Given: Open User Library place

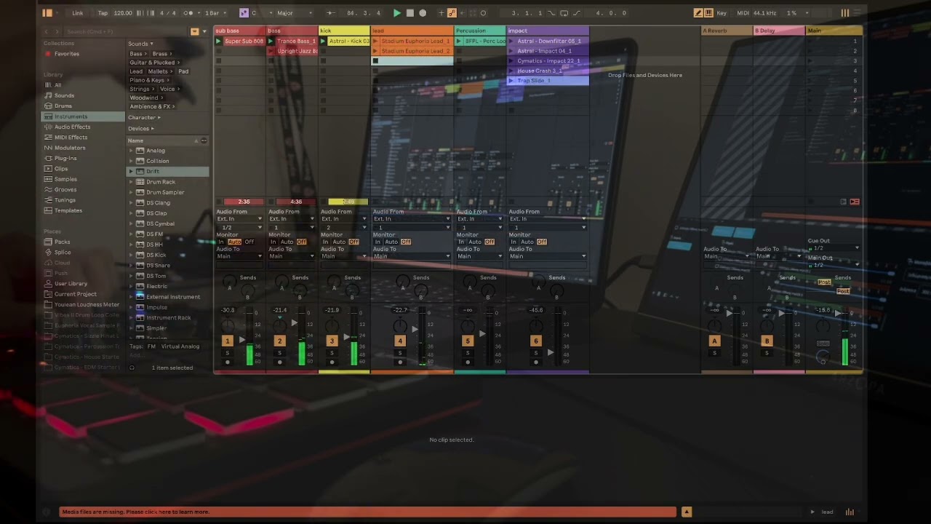Looking at the screenshot, I should [71, 284].
